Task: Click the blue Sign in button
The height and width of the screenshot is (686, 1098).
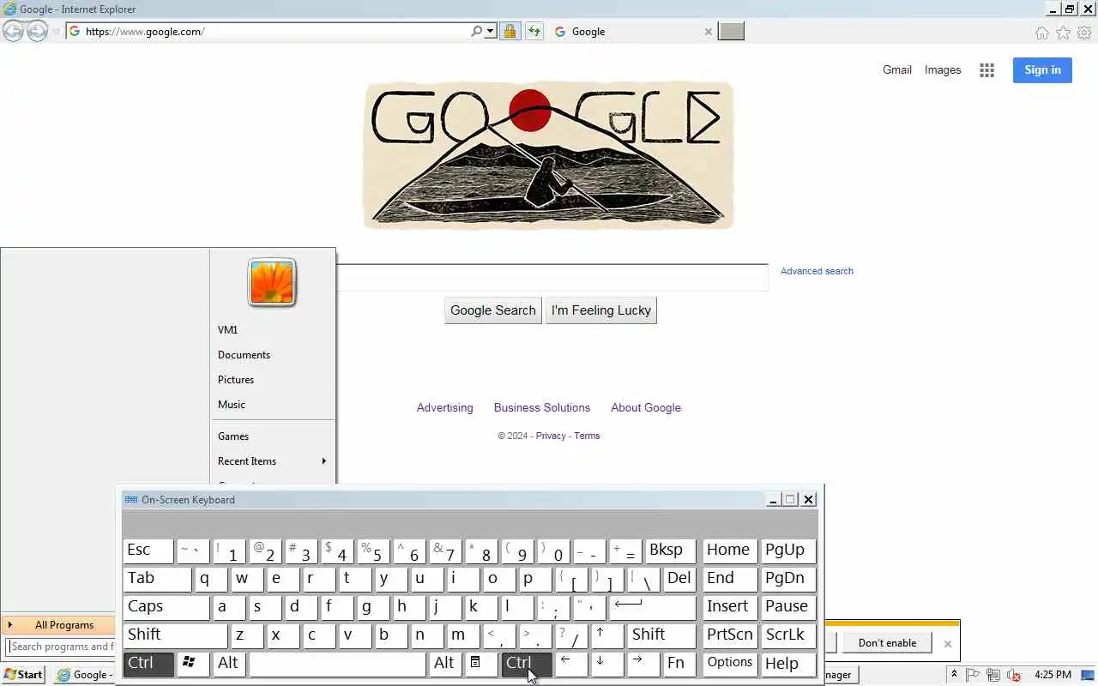Action: click(x=1042, y=70)
